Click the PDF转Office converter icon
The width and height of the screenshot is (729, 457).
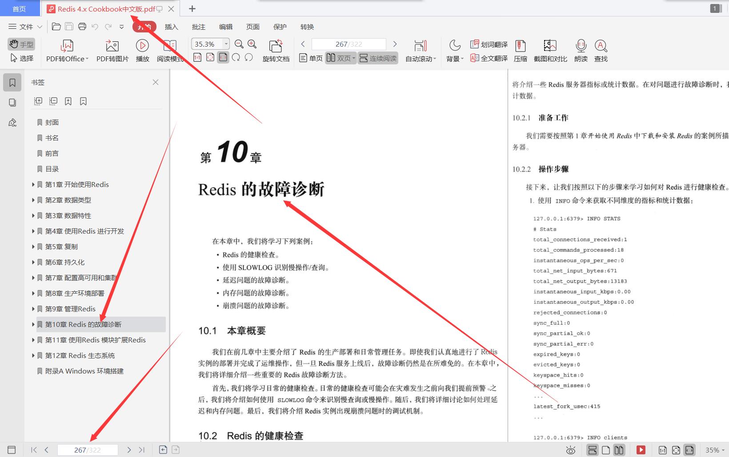click(67, 46)
